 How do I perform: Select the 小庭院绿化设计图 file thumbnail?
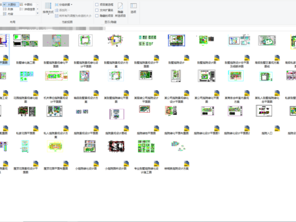89,146
